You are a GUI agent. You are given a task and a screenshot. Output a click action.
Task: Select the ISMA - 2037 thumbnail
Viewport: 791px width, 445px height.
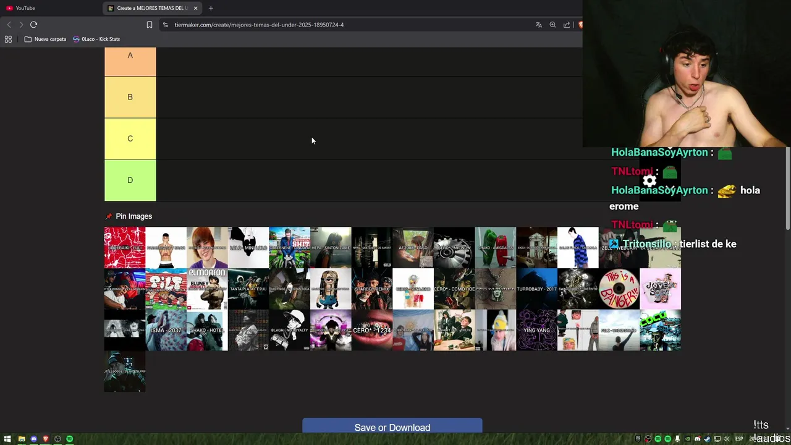coord(166,330)
